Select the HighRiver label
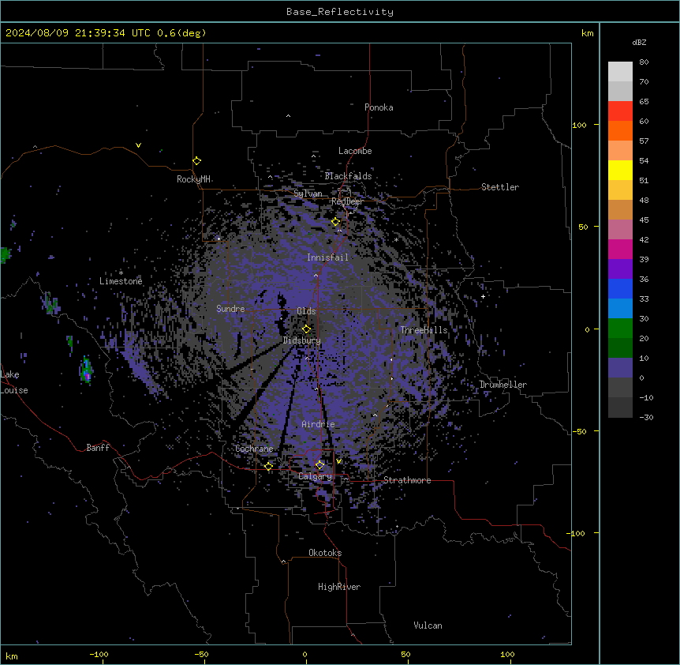 339,587
